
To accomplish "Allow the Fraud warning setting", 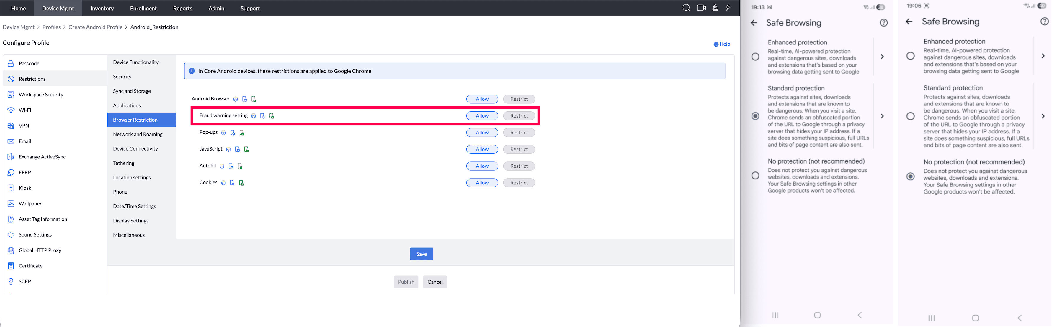I will coord(482,115).
